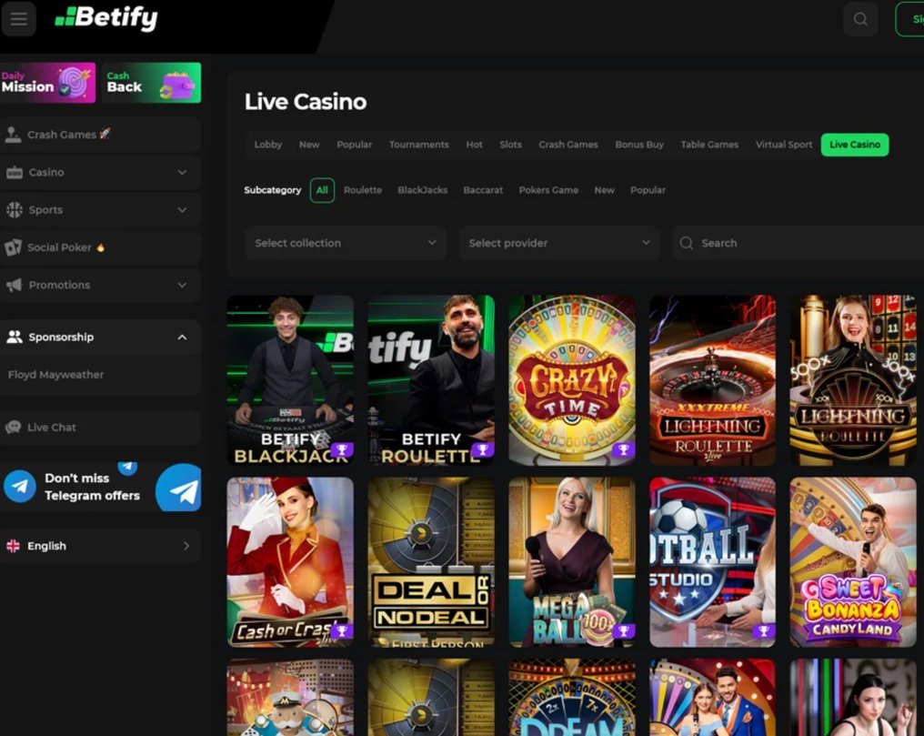Click the Sponsorship people icon
The height and width of the screenshot is (736, 924).
(15, 337)
